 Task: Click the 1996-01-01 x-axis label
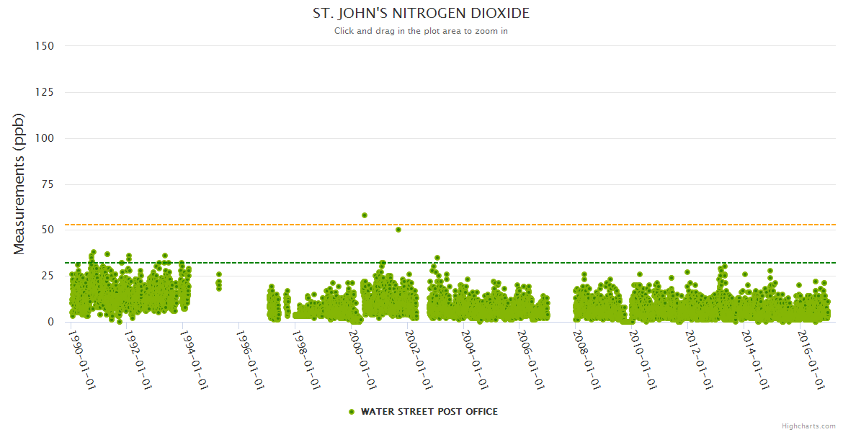coord(250,360)
